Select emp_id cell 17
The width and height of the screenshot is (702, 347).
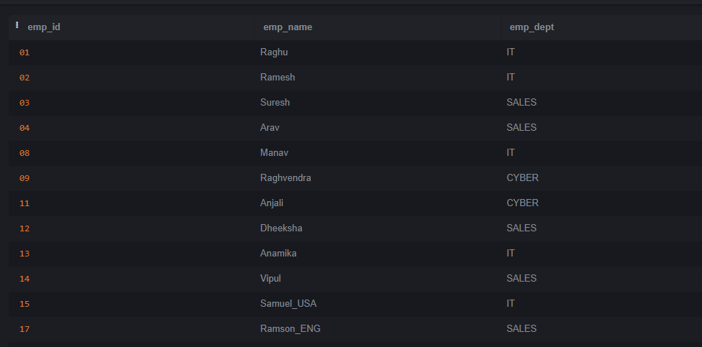coord(24,329)
